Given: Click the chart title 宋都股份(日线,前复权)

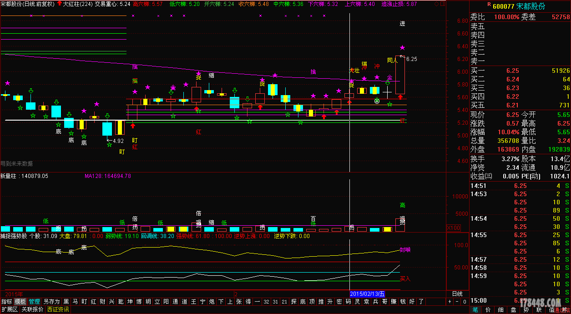Looking at the screenshot, I should click(x=27, y=4).
